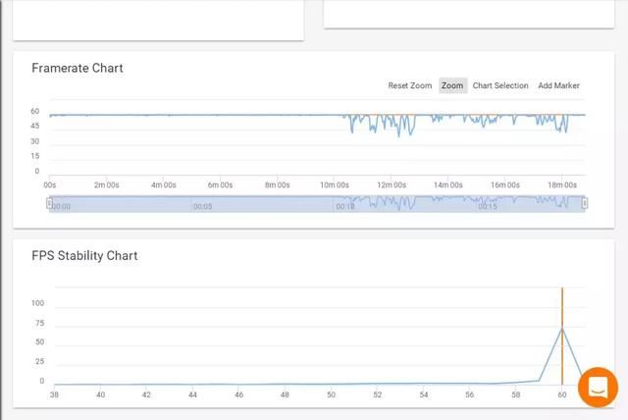This screenshot has height=420, width=628.
Task: Click the stability line at the 50 FPS tick
Action: (x=332, y=384)
